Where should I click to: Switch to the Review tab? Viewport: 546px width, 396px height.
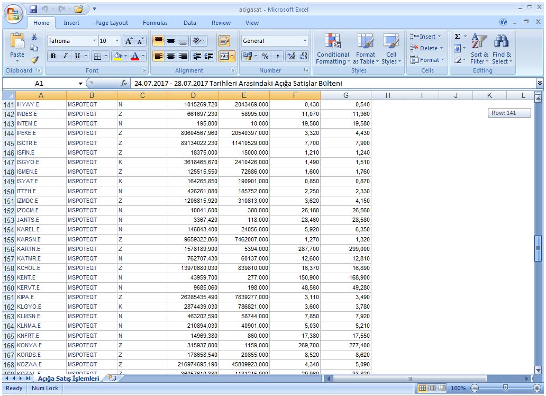pyautogui.click(x=221, y=23)
